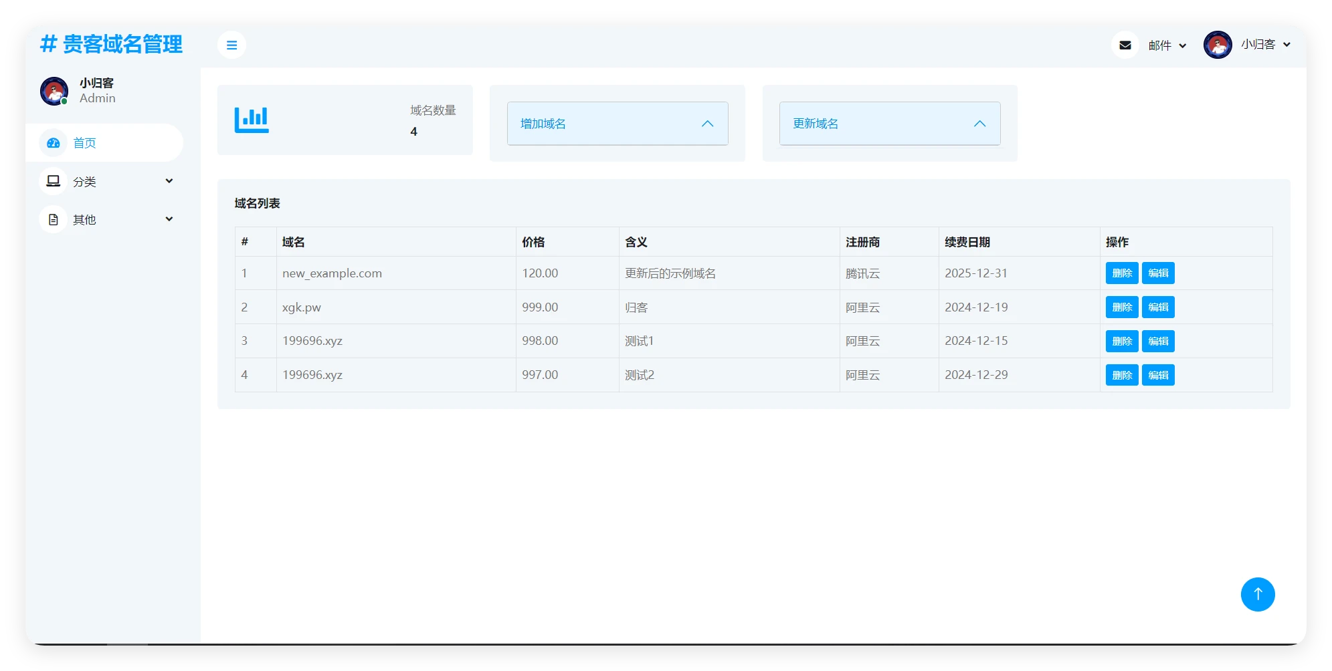Click the document icon beside 其他
The width and height of the screenshot is (1332, 671).
coord(54,220)
